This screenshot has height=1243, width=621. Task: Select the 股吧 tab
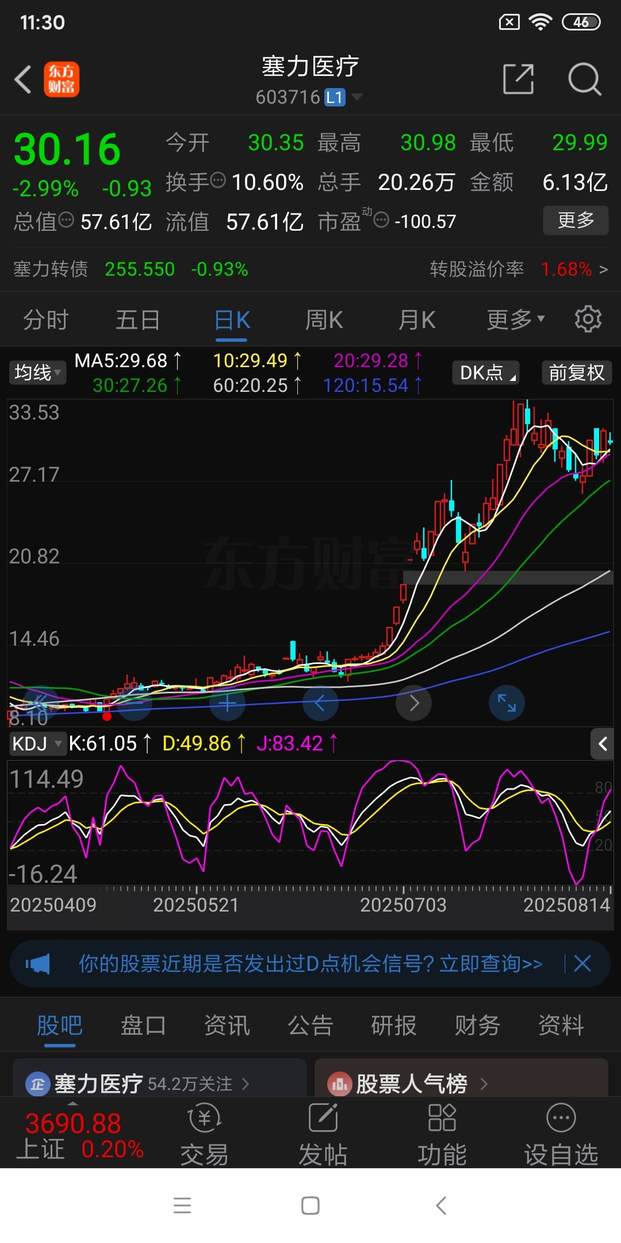[60, 1025]
